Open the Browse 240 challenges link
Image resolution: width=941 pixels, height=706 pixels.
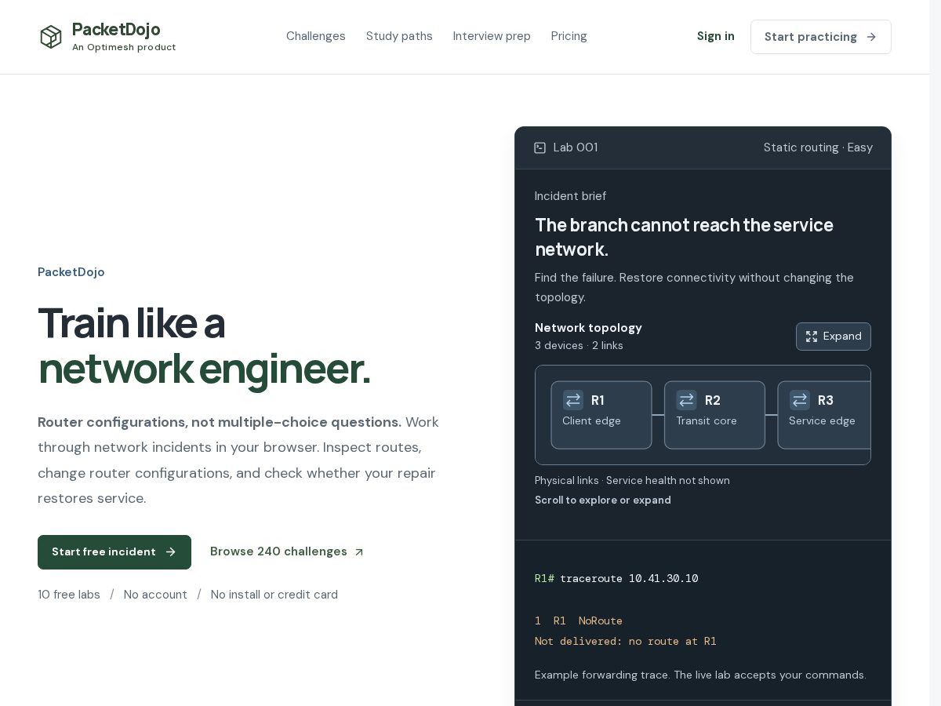pyautogui.click(x=287, y=551)
